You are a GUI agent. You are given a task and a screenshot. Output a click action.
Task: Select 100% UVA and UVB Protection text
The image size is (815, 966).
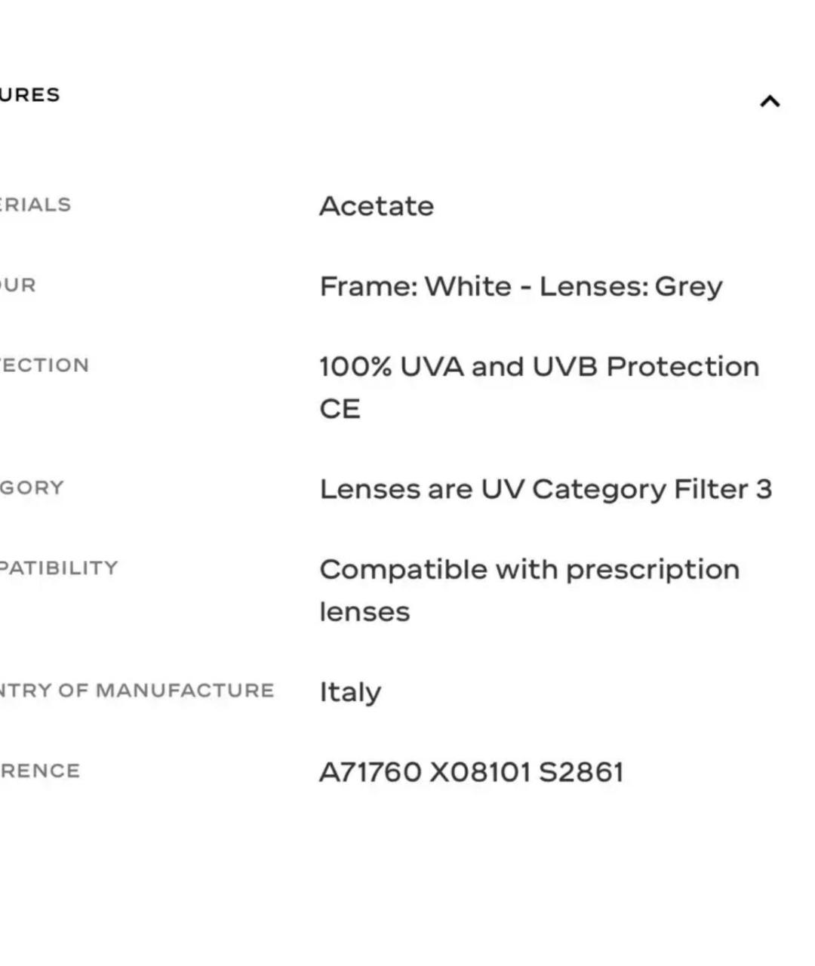tap(539, 367)
